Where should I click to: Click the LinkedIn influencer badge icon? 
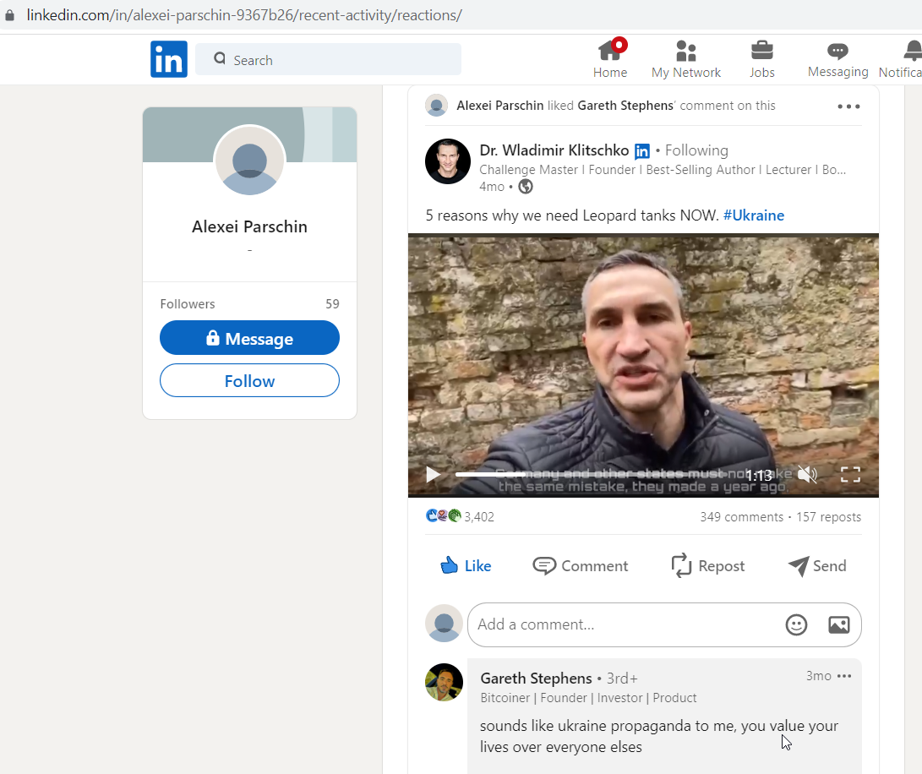[642, 151]
